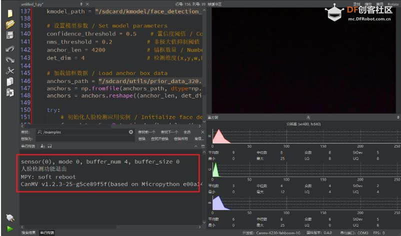Viewport: 401px width, 236px height.
Task: Clear the /examples search field text
Action: [x=131, y=132]
